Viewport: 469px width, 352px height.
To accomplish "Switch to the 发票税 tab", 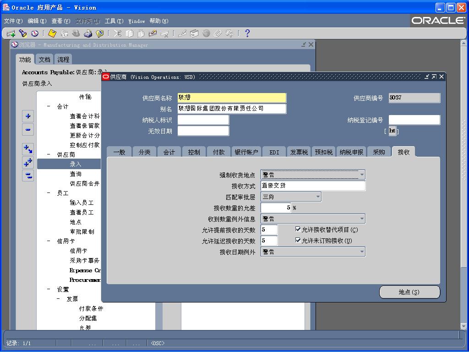I will [x=299, y=152].
